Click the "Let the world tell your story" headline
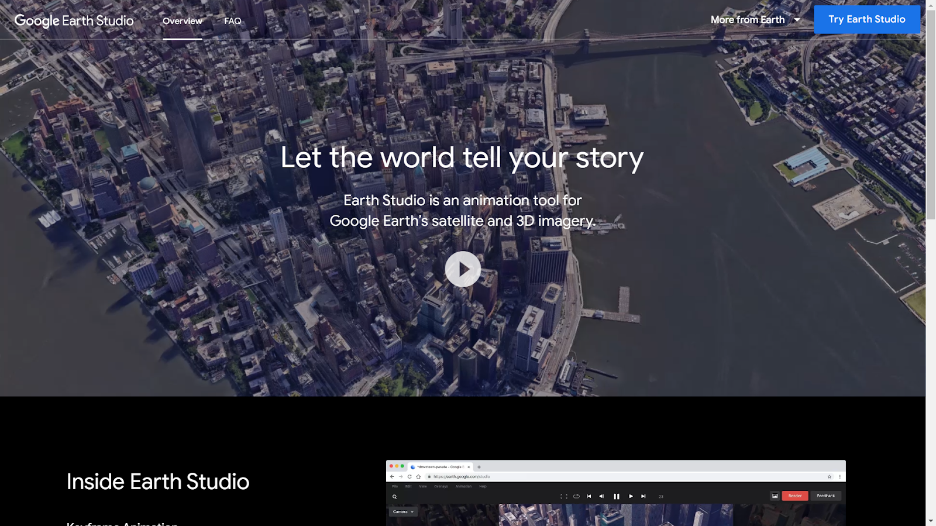Viewport: 936px width, 526px height. click(462, 157)
